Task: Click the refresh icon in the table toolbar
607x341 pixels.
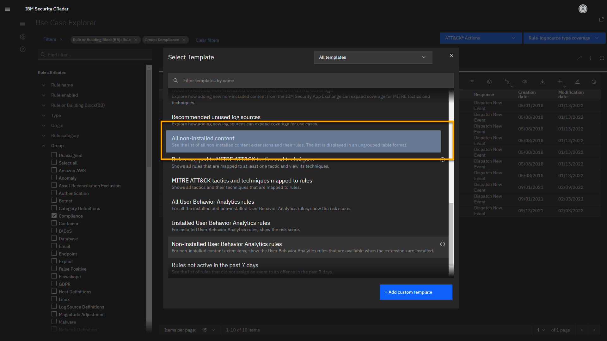Action: 594,82
